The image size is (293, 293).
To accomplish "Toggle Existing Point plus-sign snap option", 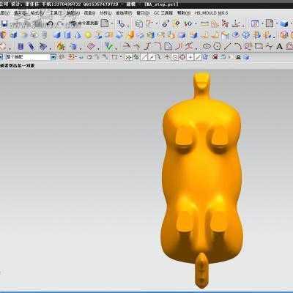I will 190,57.
